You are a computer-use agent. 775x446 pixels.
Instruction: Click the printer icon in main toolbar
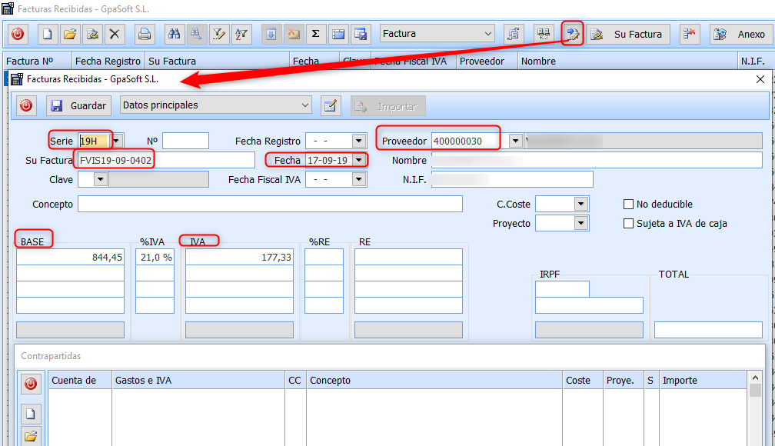point(145,34)
